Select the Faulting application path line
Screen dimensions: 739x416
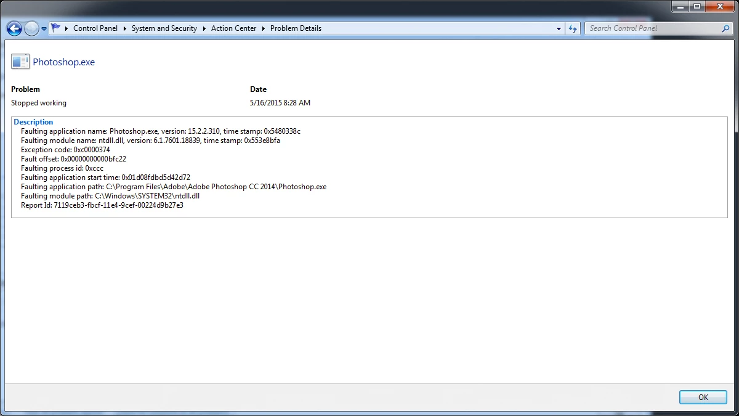click(x=174, y=187)
